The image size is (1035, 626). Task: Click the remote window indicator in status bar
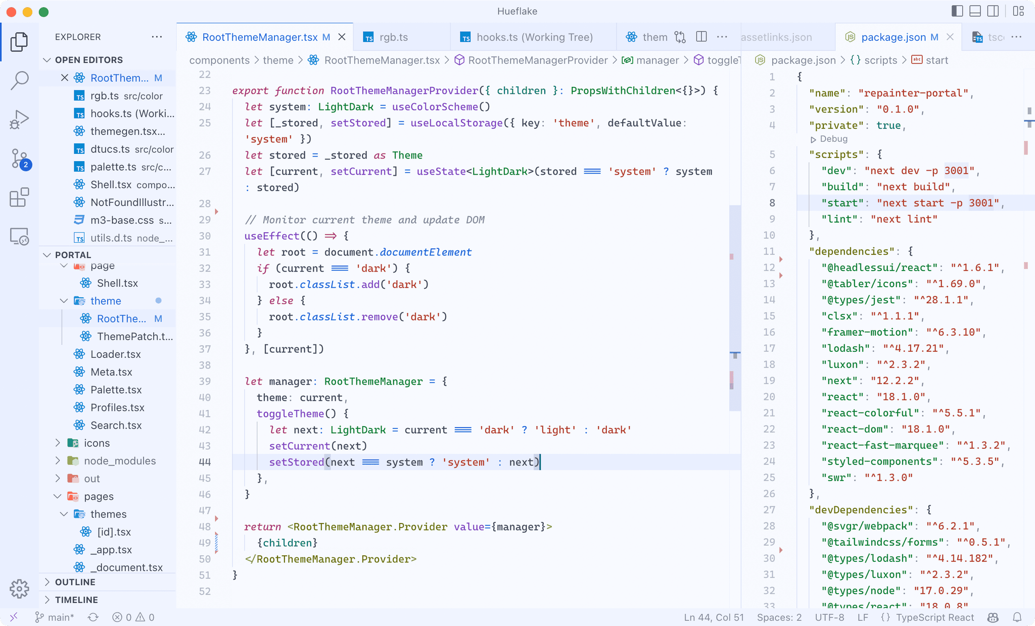point(14,617)
